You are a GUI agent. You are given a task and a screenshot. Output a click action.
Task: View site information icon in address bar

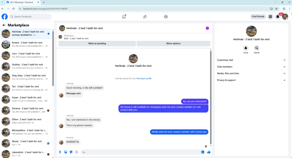tap(20, 9)
